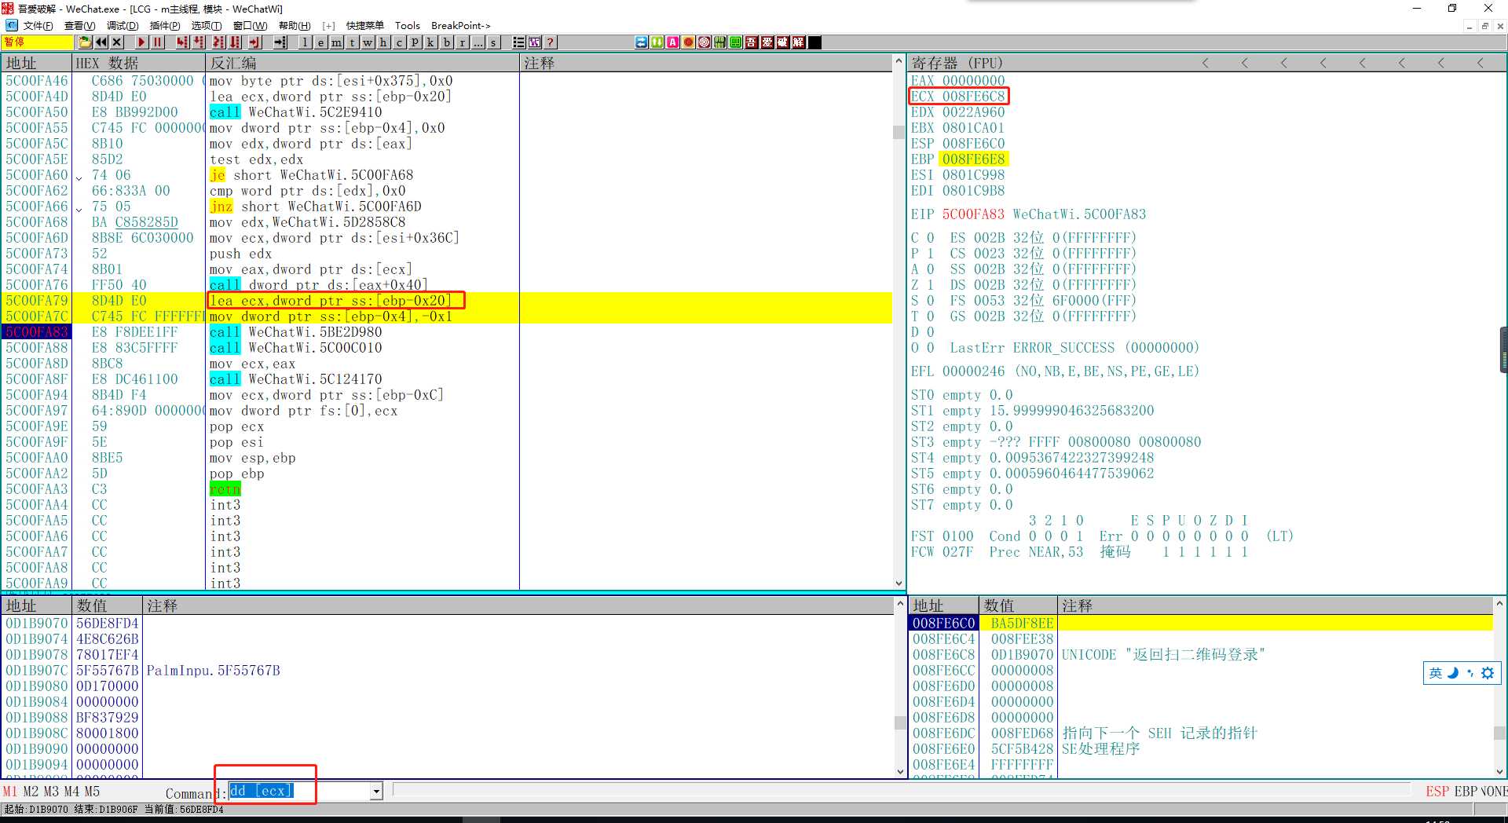Click the Step Over toolbar icon
1508x823 pixels.
tap(199, 42)
